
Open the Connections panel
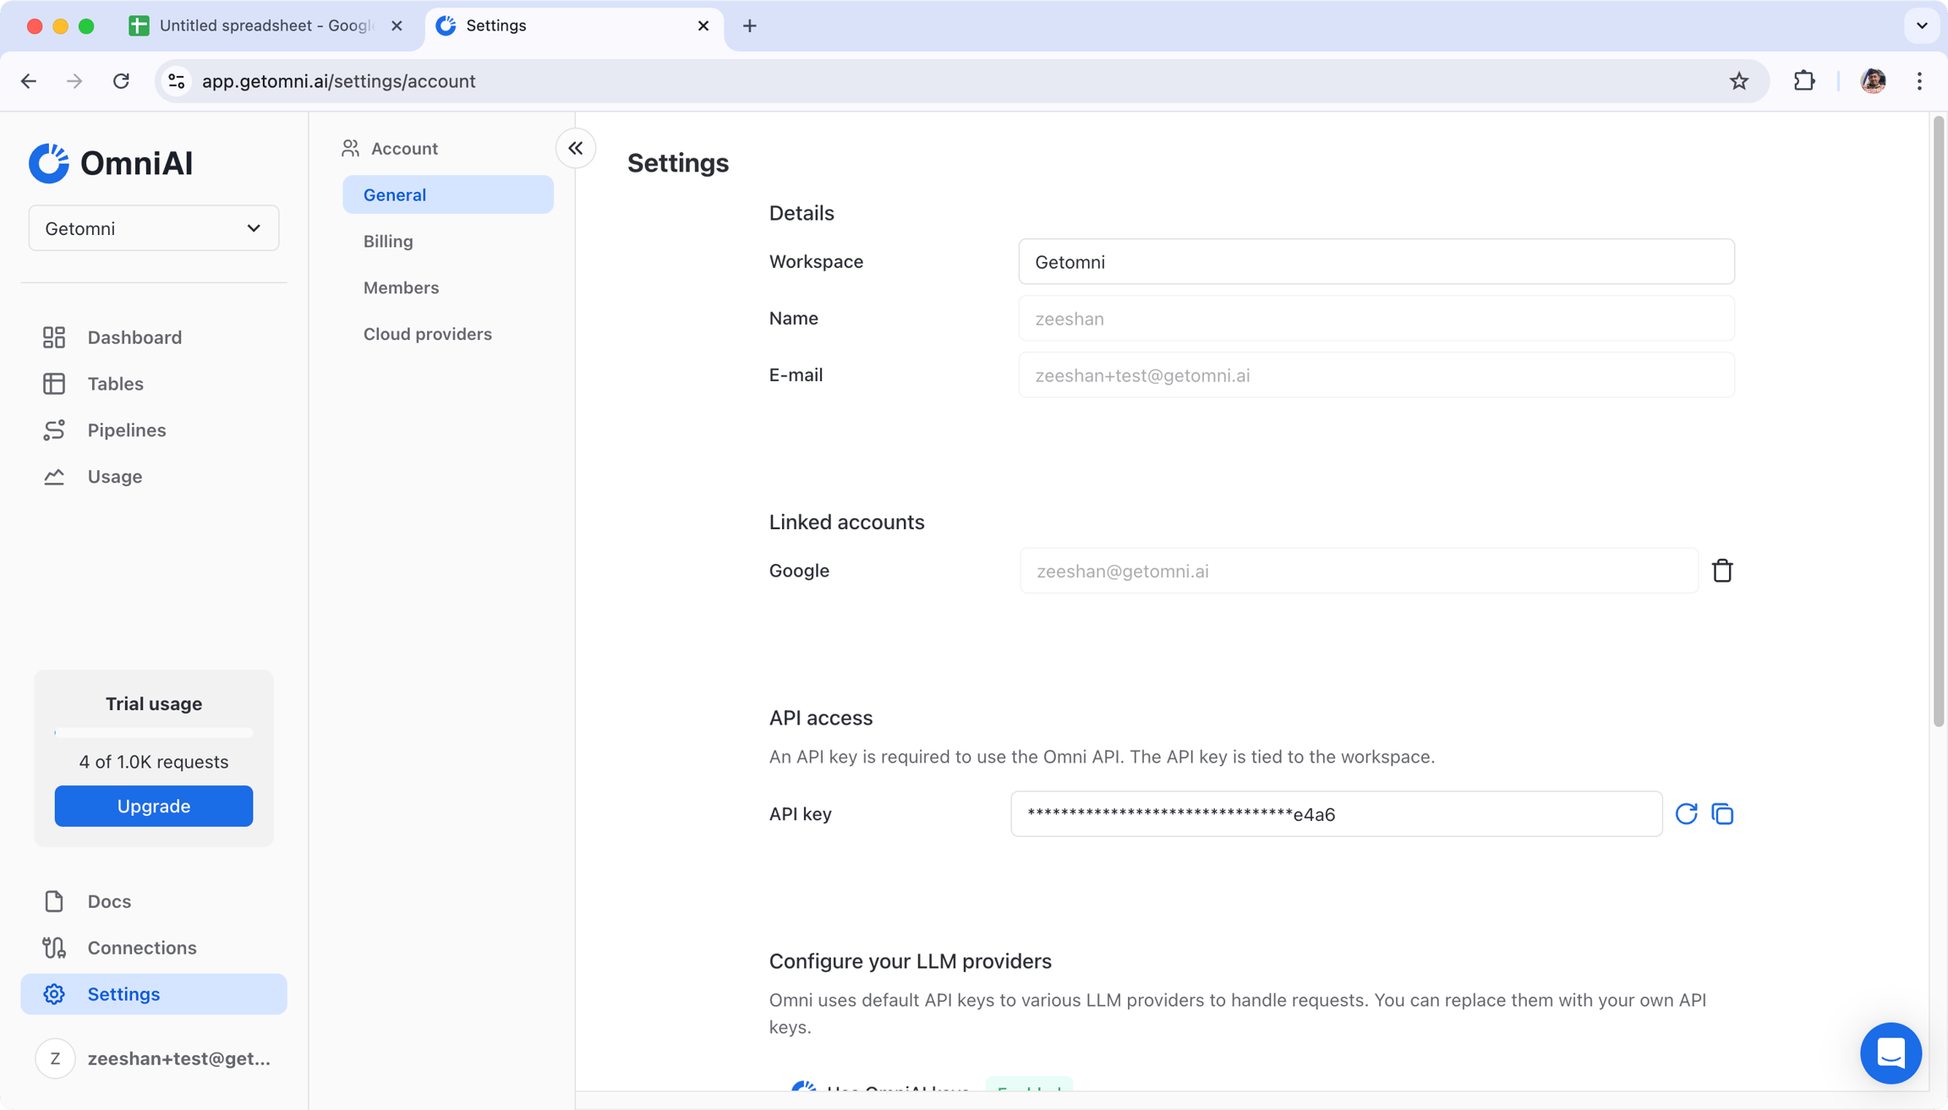pyautogui.click(x=141, y=947)
